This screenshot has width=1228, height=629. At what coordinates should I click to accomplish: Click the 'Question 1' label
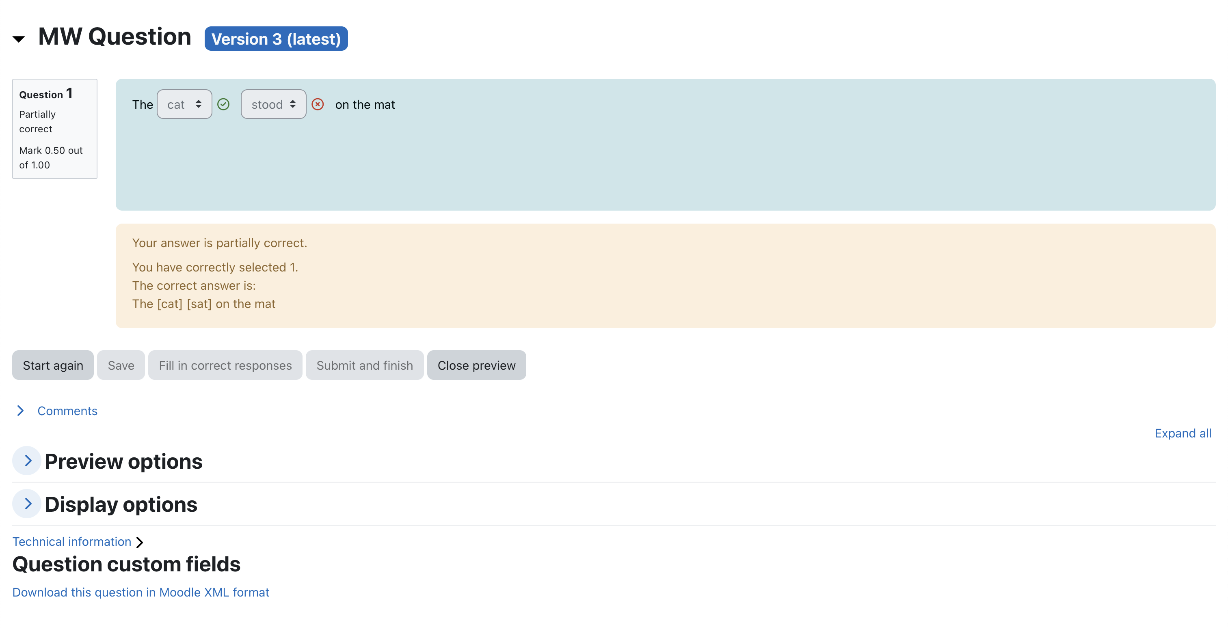46,93
